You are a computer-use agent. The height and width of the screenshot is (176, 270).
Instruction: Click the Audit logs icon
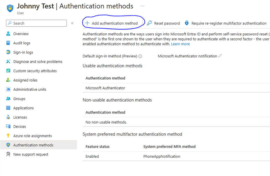pyautogui.click(x=8, y=43)
